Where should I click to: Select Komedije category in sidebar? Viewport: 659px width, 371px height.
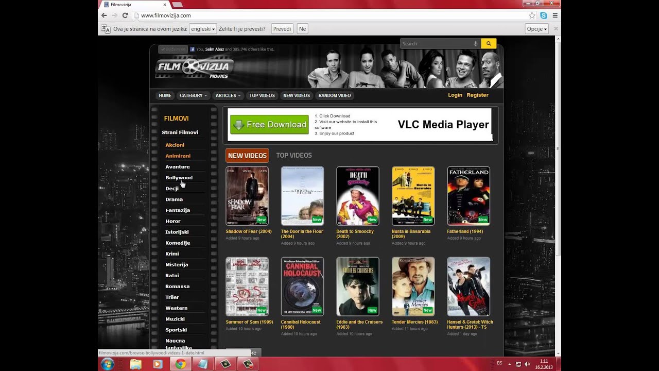tap(178, 243)
